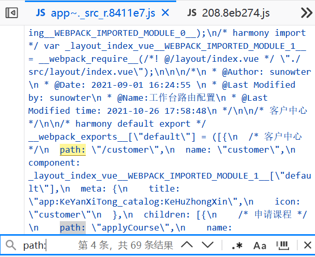The height and width of the screenshot is (257, 315).
Task: Toggle whole word matching
Action: coord(282,245)
